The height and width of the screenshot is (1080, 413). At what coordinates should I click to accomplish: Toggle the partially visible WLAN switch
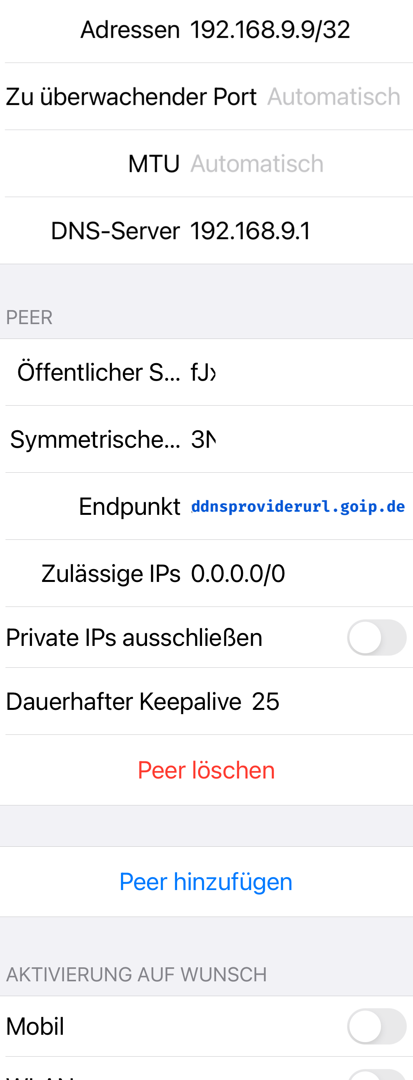376,1075
